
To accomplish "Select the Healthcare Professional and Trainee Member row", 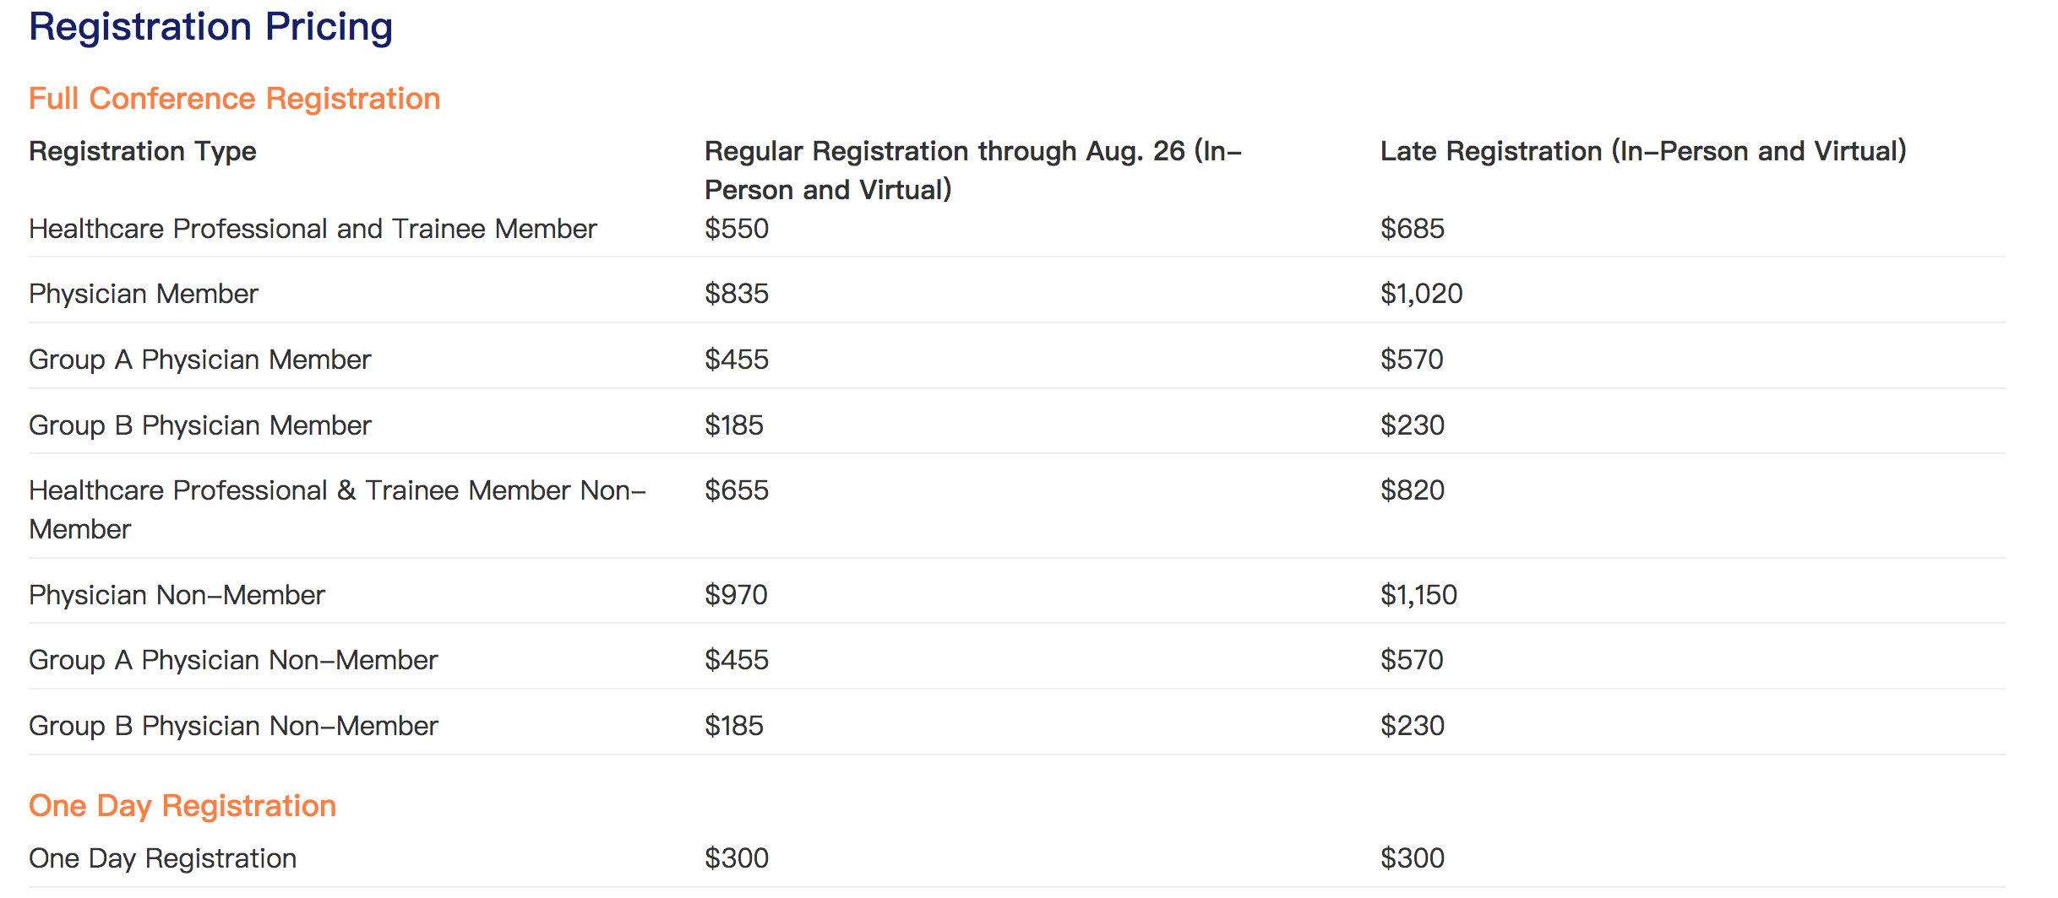I will (1016, 229).
